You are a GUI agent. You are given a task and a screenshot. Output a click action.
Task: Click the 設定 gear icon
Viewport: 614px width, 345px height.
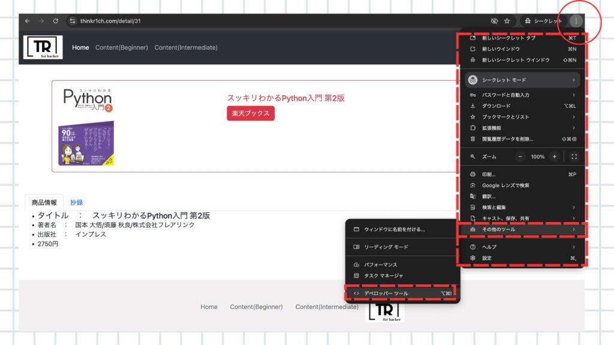472,258
